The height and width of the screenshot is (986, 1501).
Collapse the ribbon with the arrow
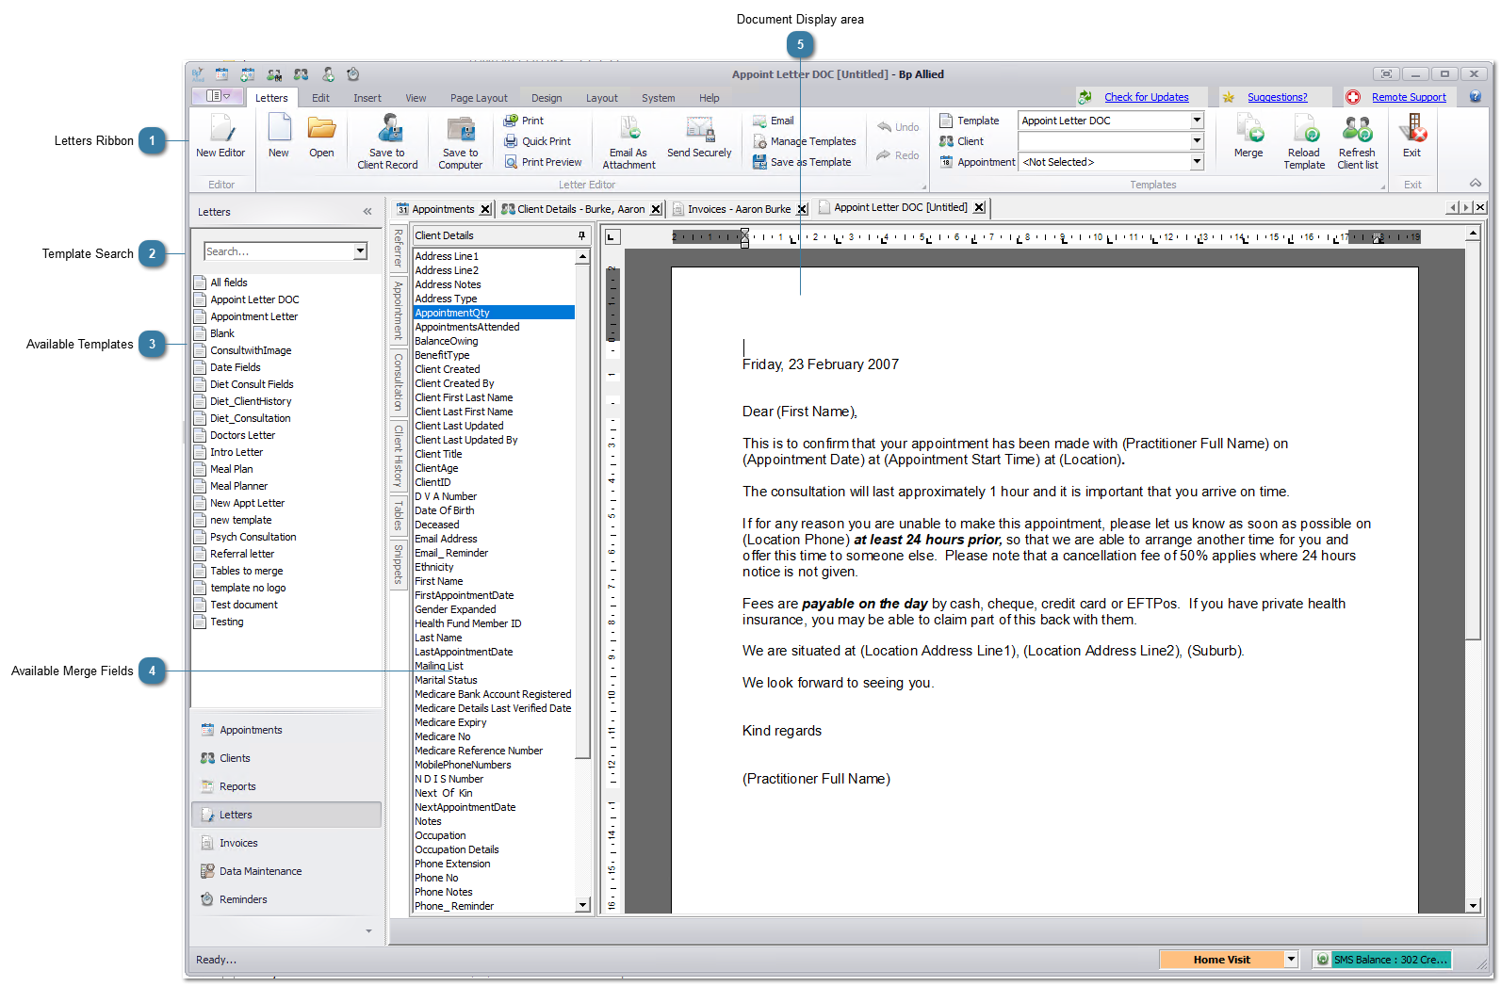point(1476,184)
